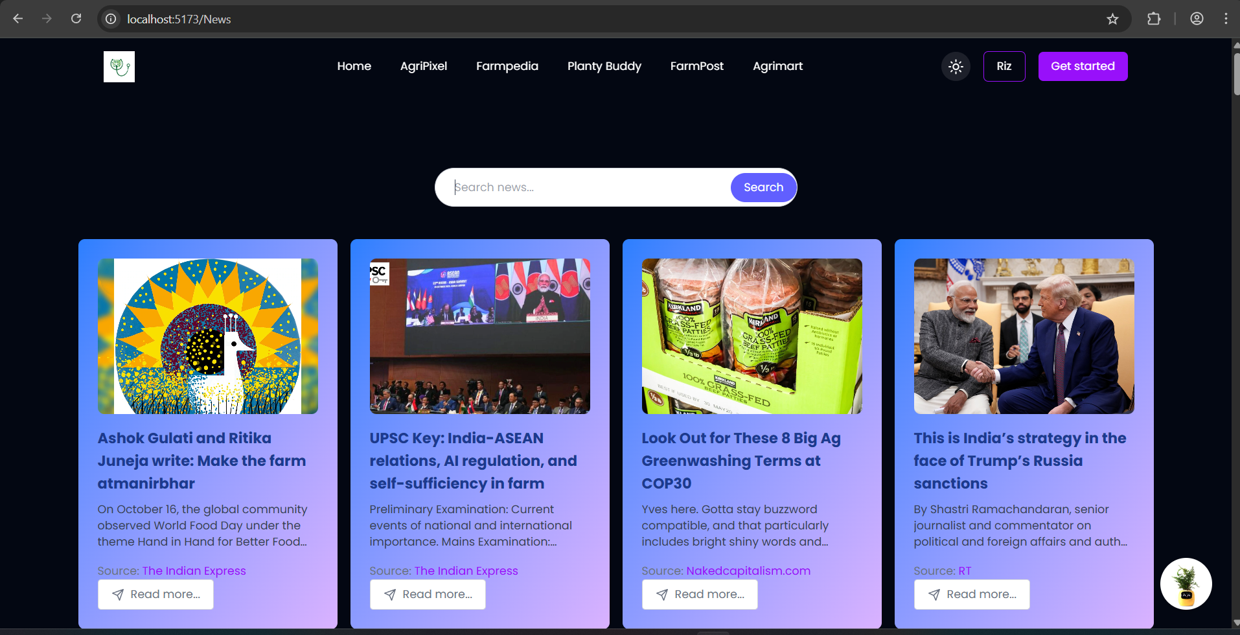This screenshot has height=635, width=1240.
Task: Open the browser extensions puzzle icon
Action: point(1154,19)
